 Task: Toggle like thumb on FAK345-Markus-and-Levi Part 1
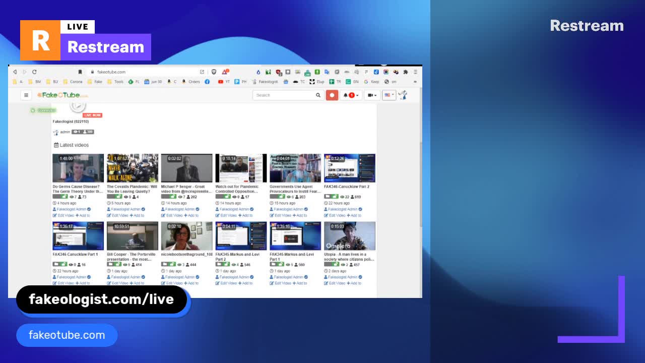click(x=281, y=264)
